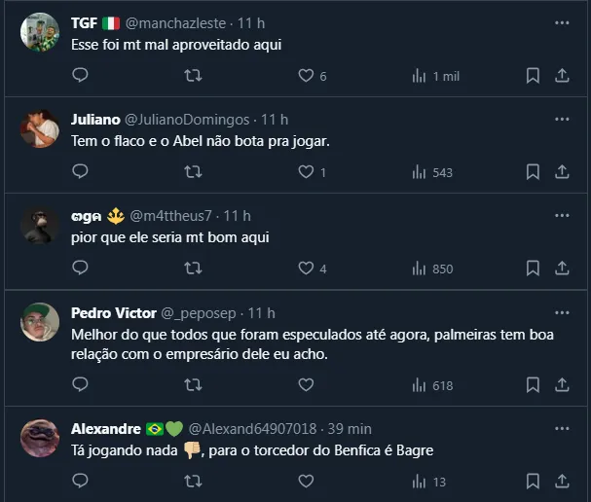Retweet the m4ttheus7 post
This screenshot has width=591, height=502.
pyautogui.click(x=193, y=268)
